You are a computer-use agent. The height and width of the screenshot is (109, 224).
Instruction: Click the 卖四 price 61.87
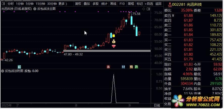pyautogui.click(x=188, y=20)
